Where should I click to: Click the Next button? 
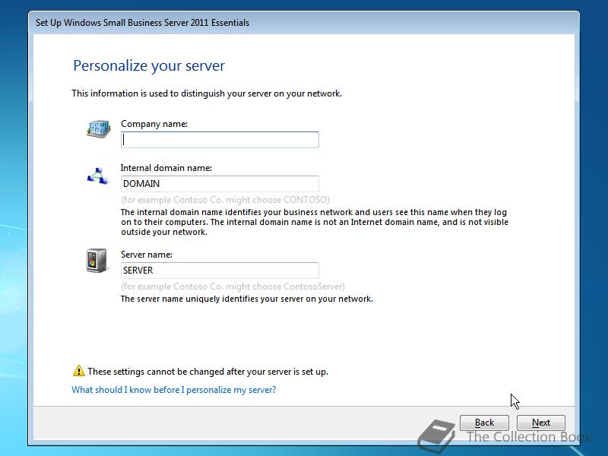(541, 423)
